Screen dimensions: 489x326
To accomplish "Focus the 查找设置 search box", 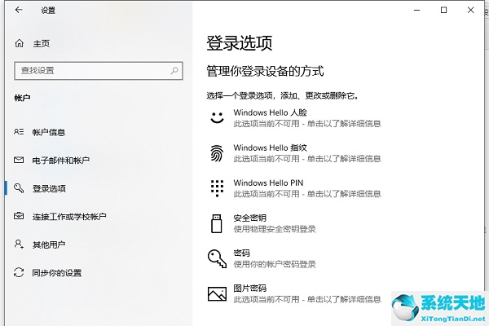I will [99, 71].
